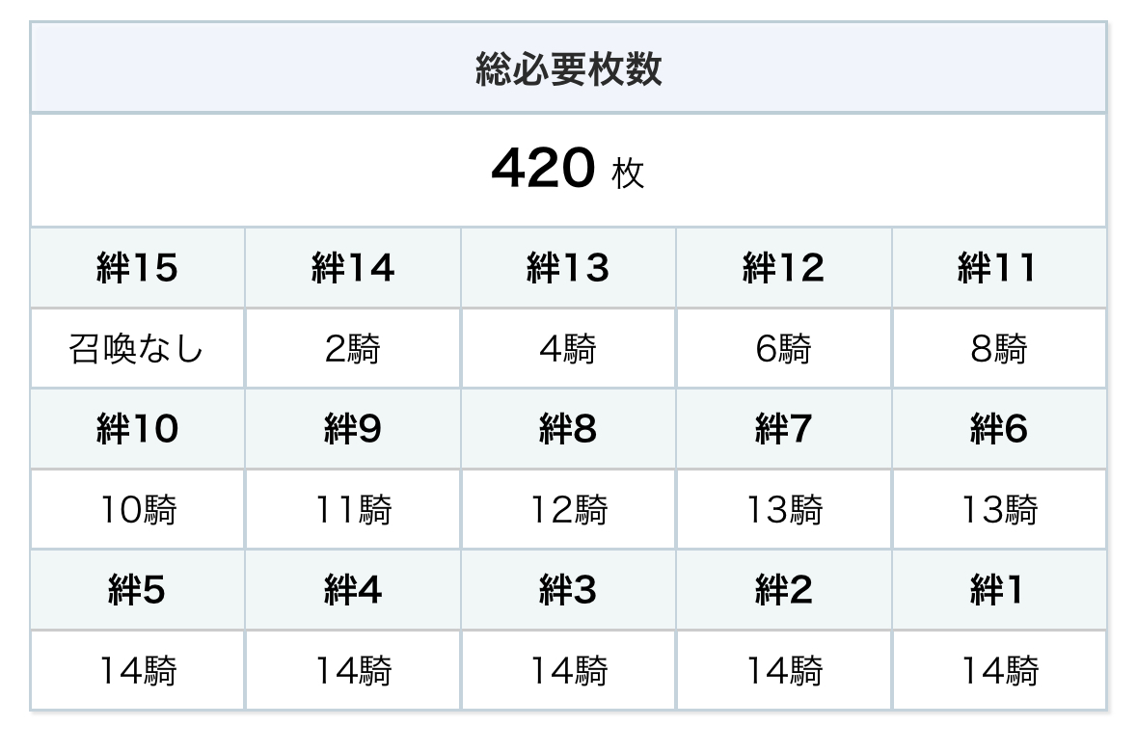Click the 2騎 value cell

(353, 348)
